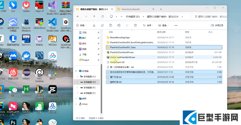This screenshot has height=125, width=241.
Task: Select the PlantsVsZombiesRH.exe file
Action: (x=122, y=52)
